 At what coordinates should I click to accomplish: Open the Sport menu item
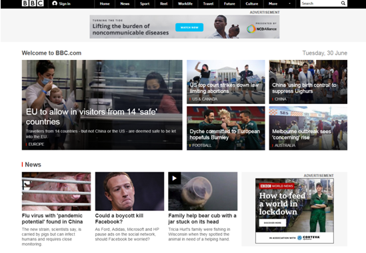[x=145, y=4]
